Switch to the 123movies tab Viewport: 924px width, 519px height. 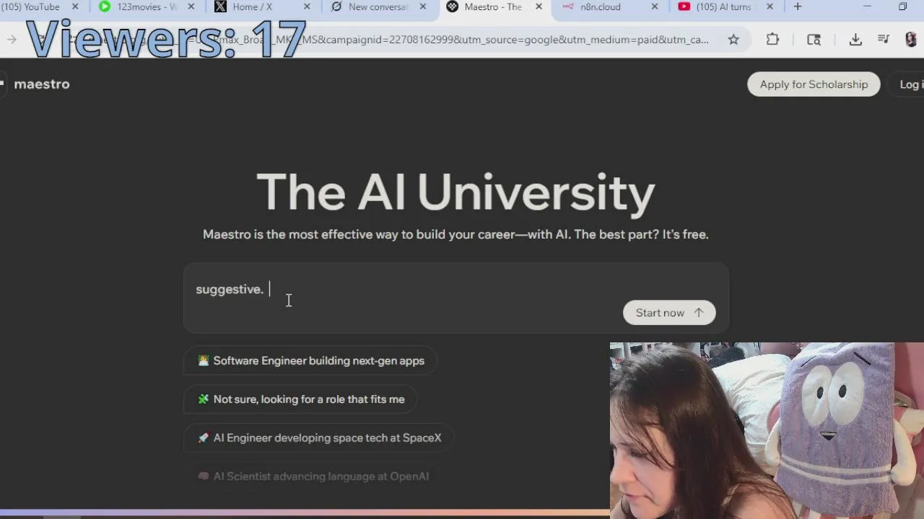tap(148, 7)
